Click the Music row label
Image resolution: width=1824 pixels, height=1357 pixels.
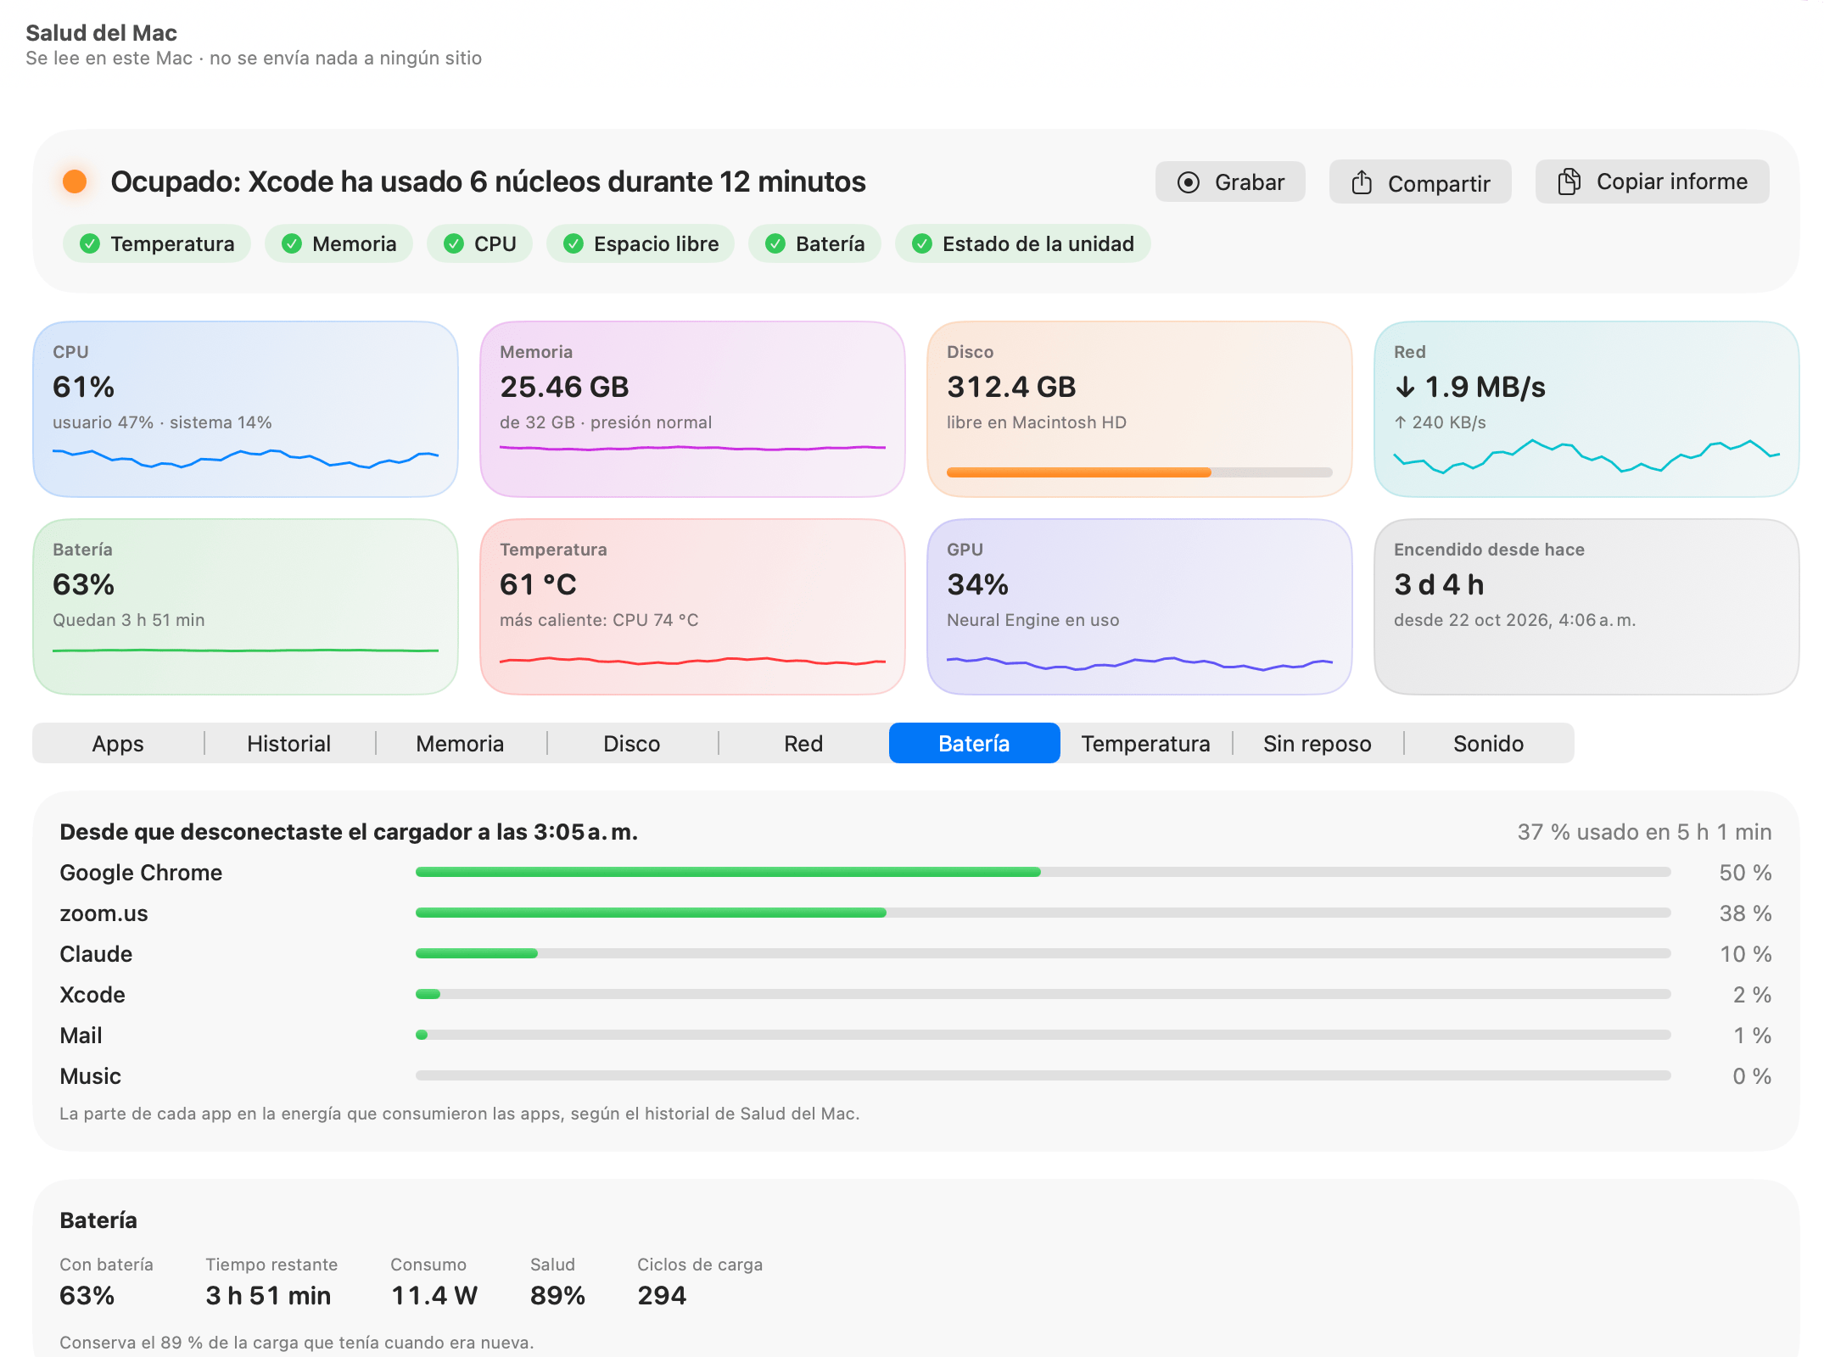click(x=90, y=1076)
